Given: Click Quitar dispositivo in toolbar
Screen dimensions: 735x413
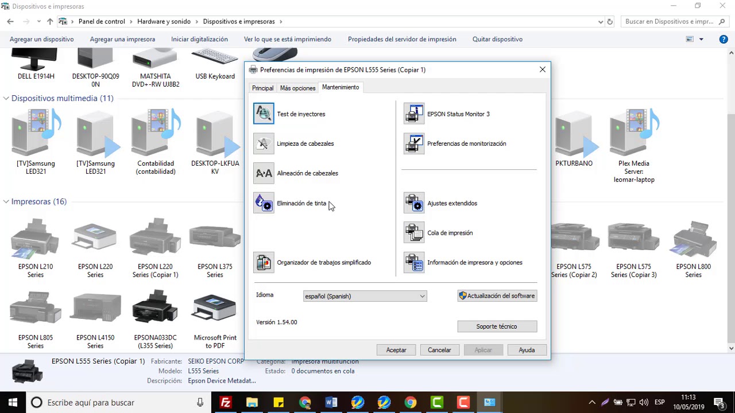Looking at the screenshot, I should [x=497, y=39].
